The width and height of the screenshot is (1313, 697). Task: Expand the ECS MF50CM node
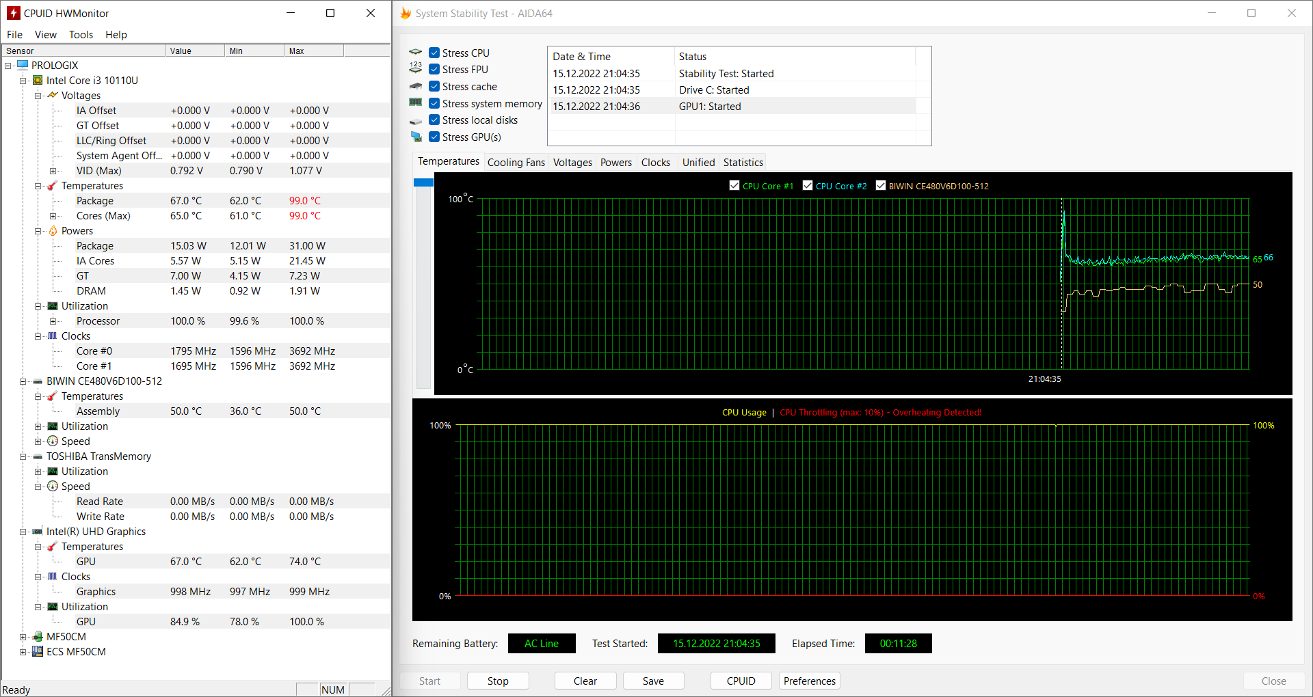pos(23,652)
